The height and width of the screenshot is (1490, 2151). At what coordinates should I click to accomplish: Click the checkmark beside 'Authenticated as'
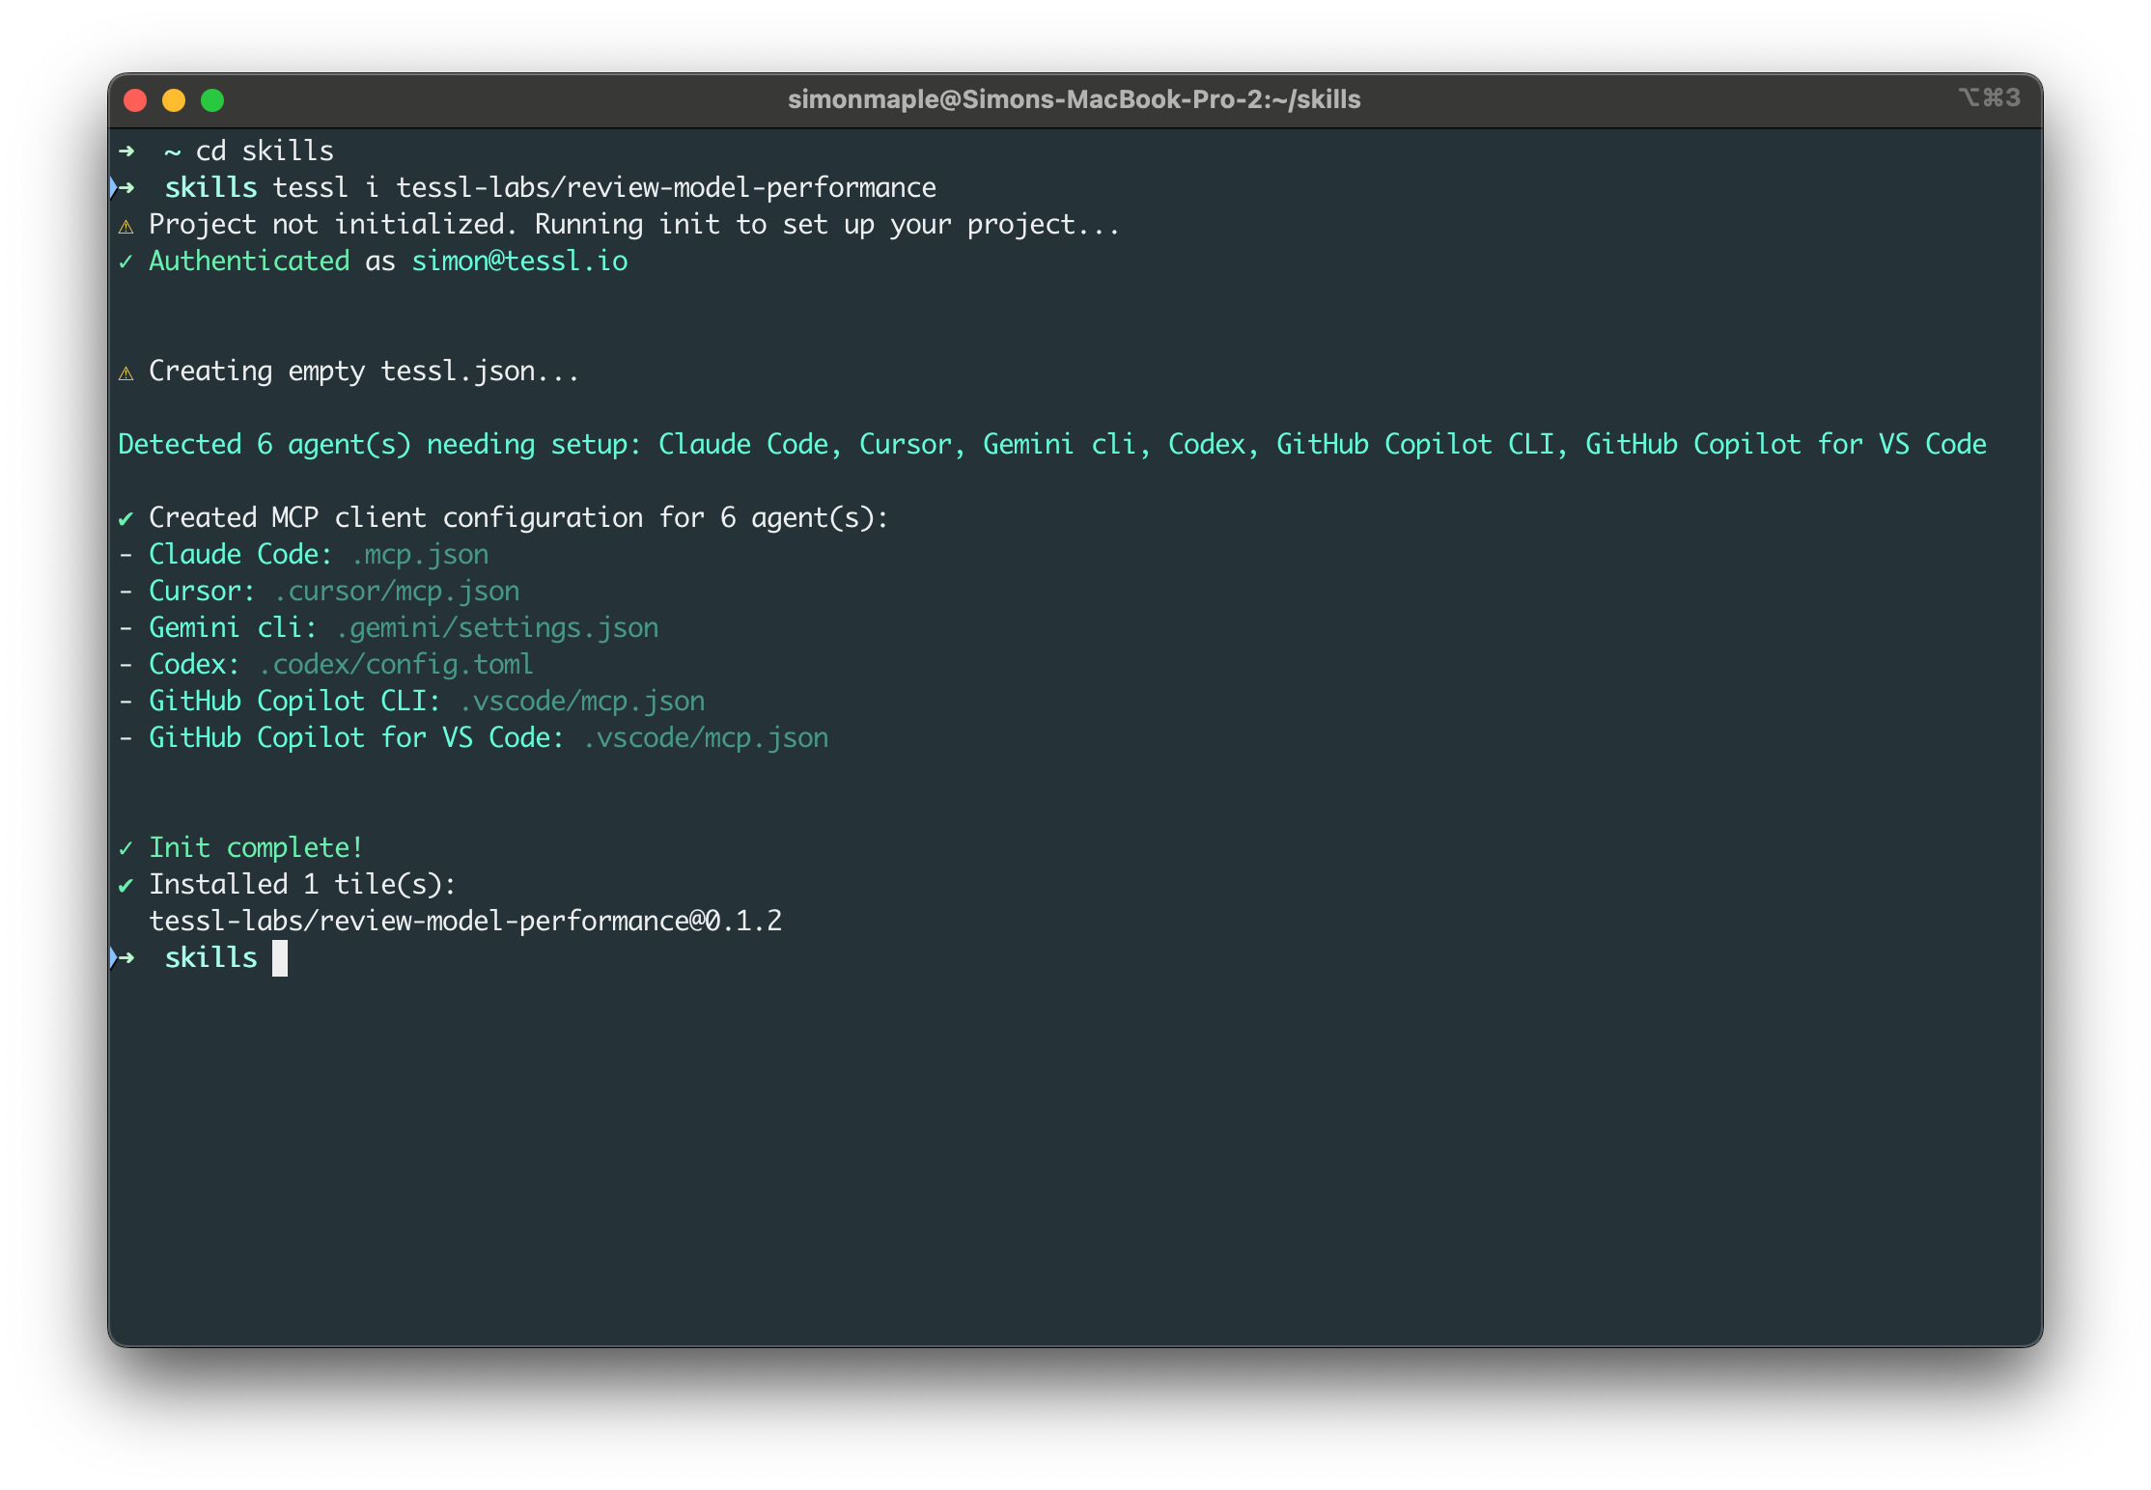126,262
